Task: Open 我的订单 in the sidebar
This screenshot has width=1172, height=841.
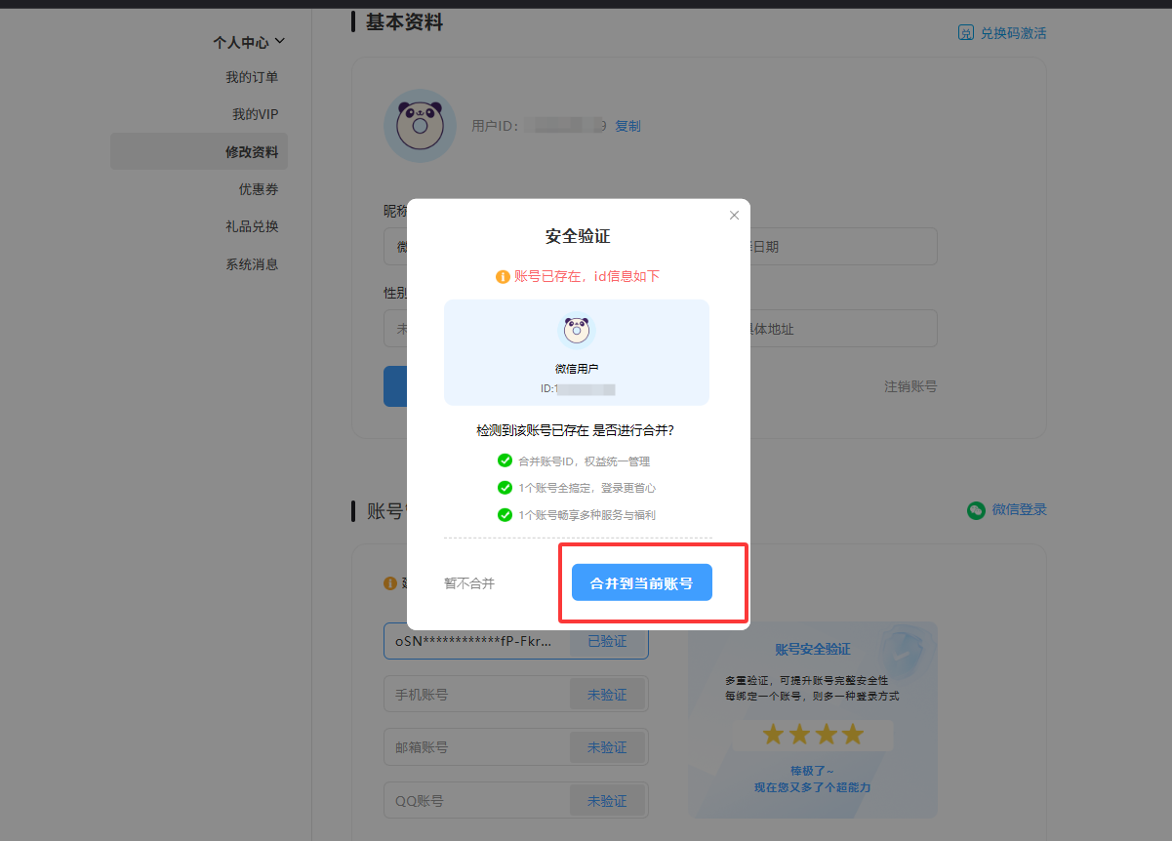Action: (x=252, y=77)
